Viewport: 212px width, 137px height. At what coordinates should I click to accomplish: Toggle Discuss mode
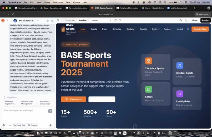(x=32, y=125)
